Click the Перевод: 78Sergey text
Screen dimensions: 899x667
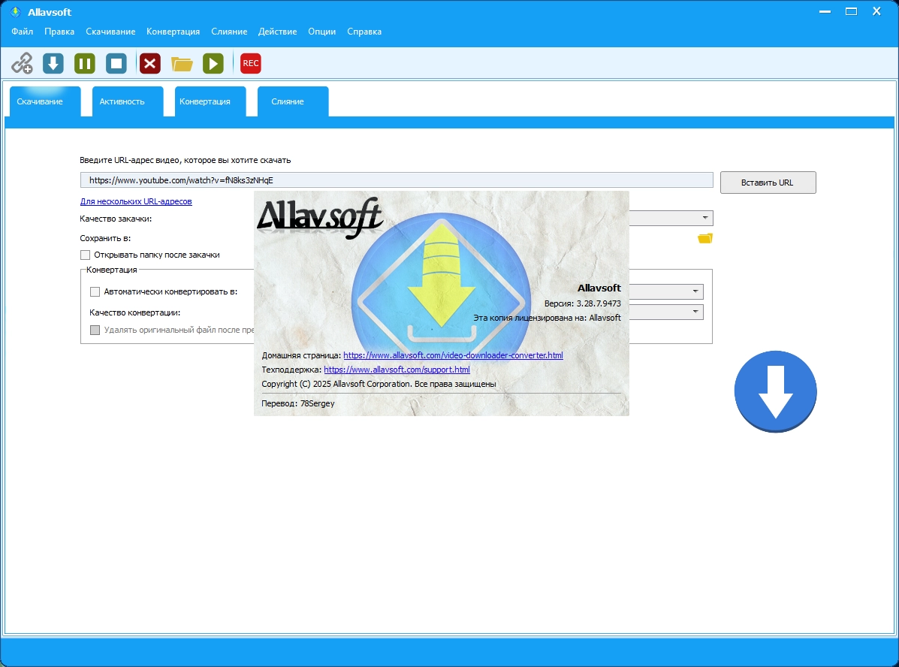[298, 403]
